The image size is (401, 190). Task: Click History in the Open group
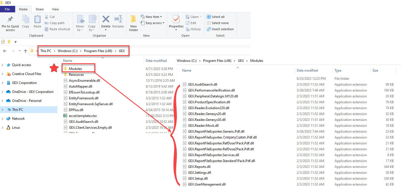(193, 29)
